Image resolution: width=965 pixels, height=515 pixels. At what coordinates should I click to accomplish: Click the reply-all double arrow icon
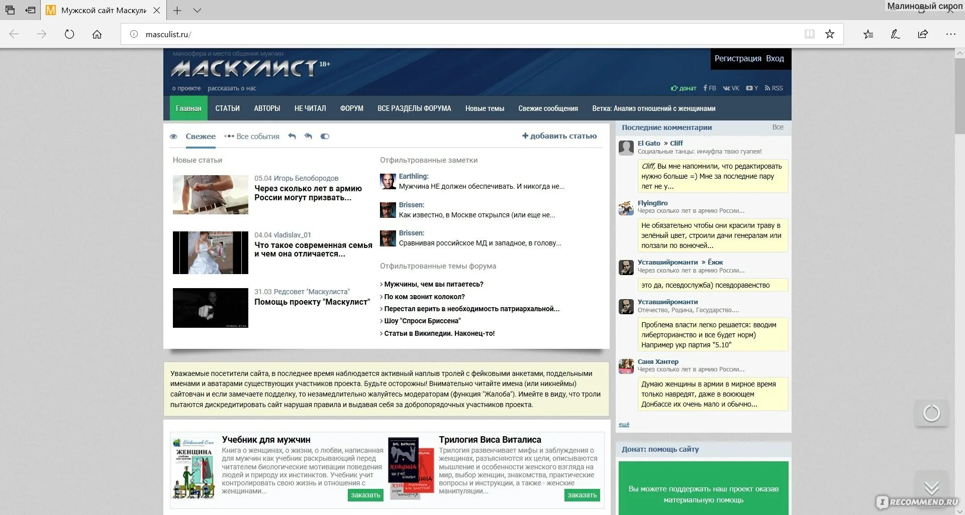point(308,136)
